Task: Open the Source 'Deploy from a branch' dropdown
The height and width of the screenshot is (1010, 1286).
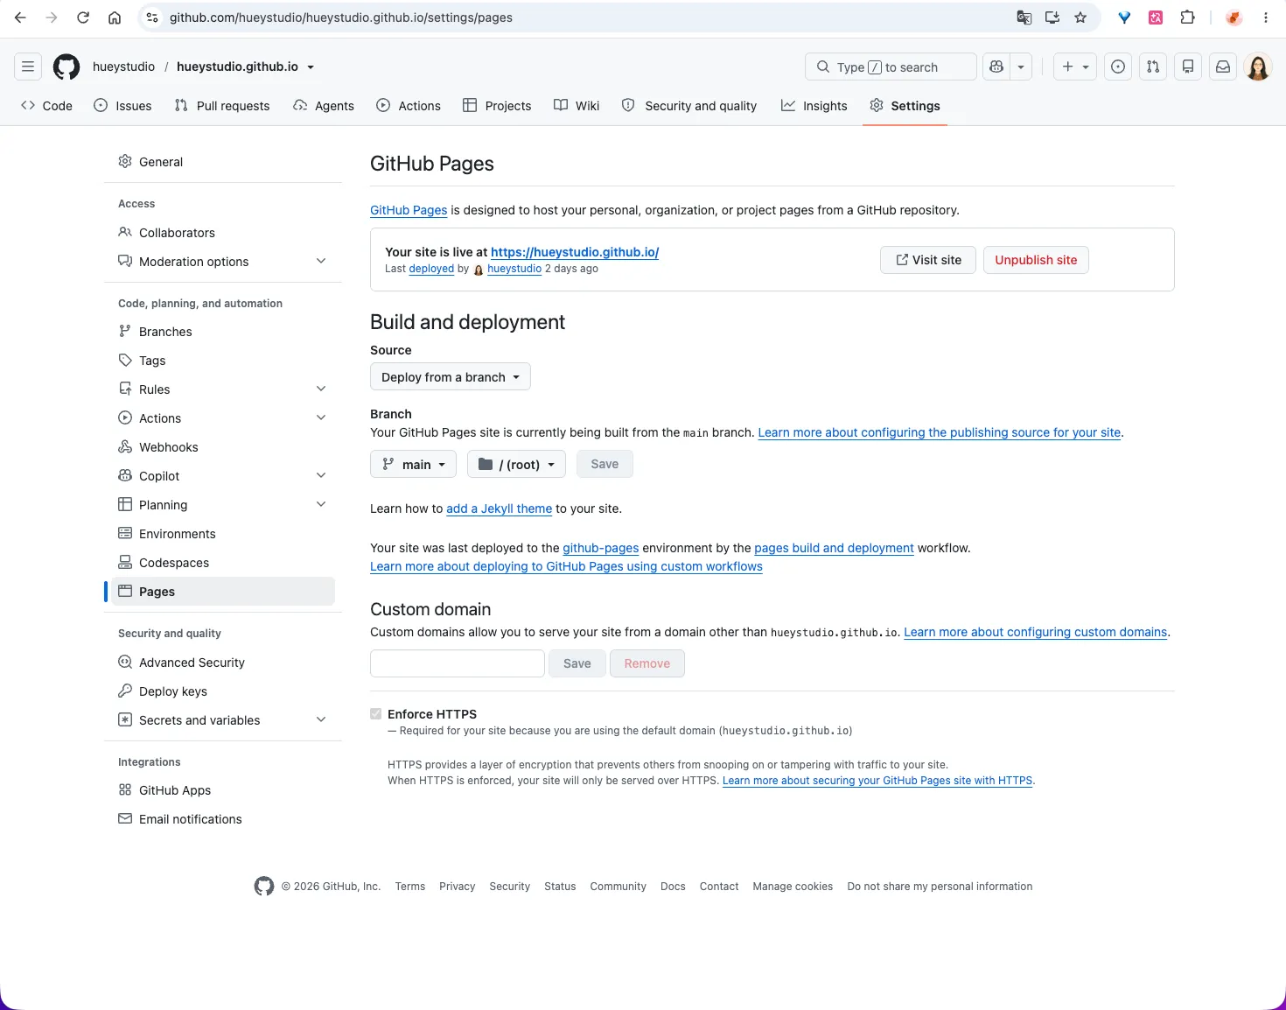Action: [451, 377]
